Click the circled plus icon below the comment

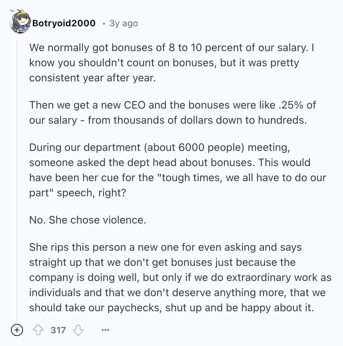click(17, 330)
